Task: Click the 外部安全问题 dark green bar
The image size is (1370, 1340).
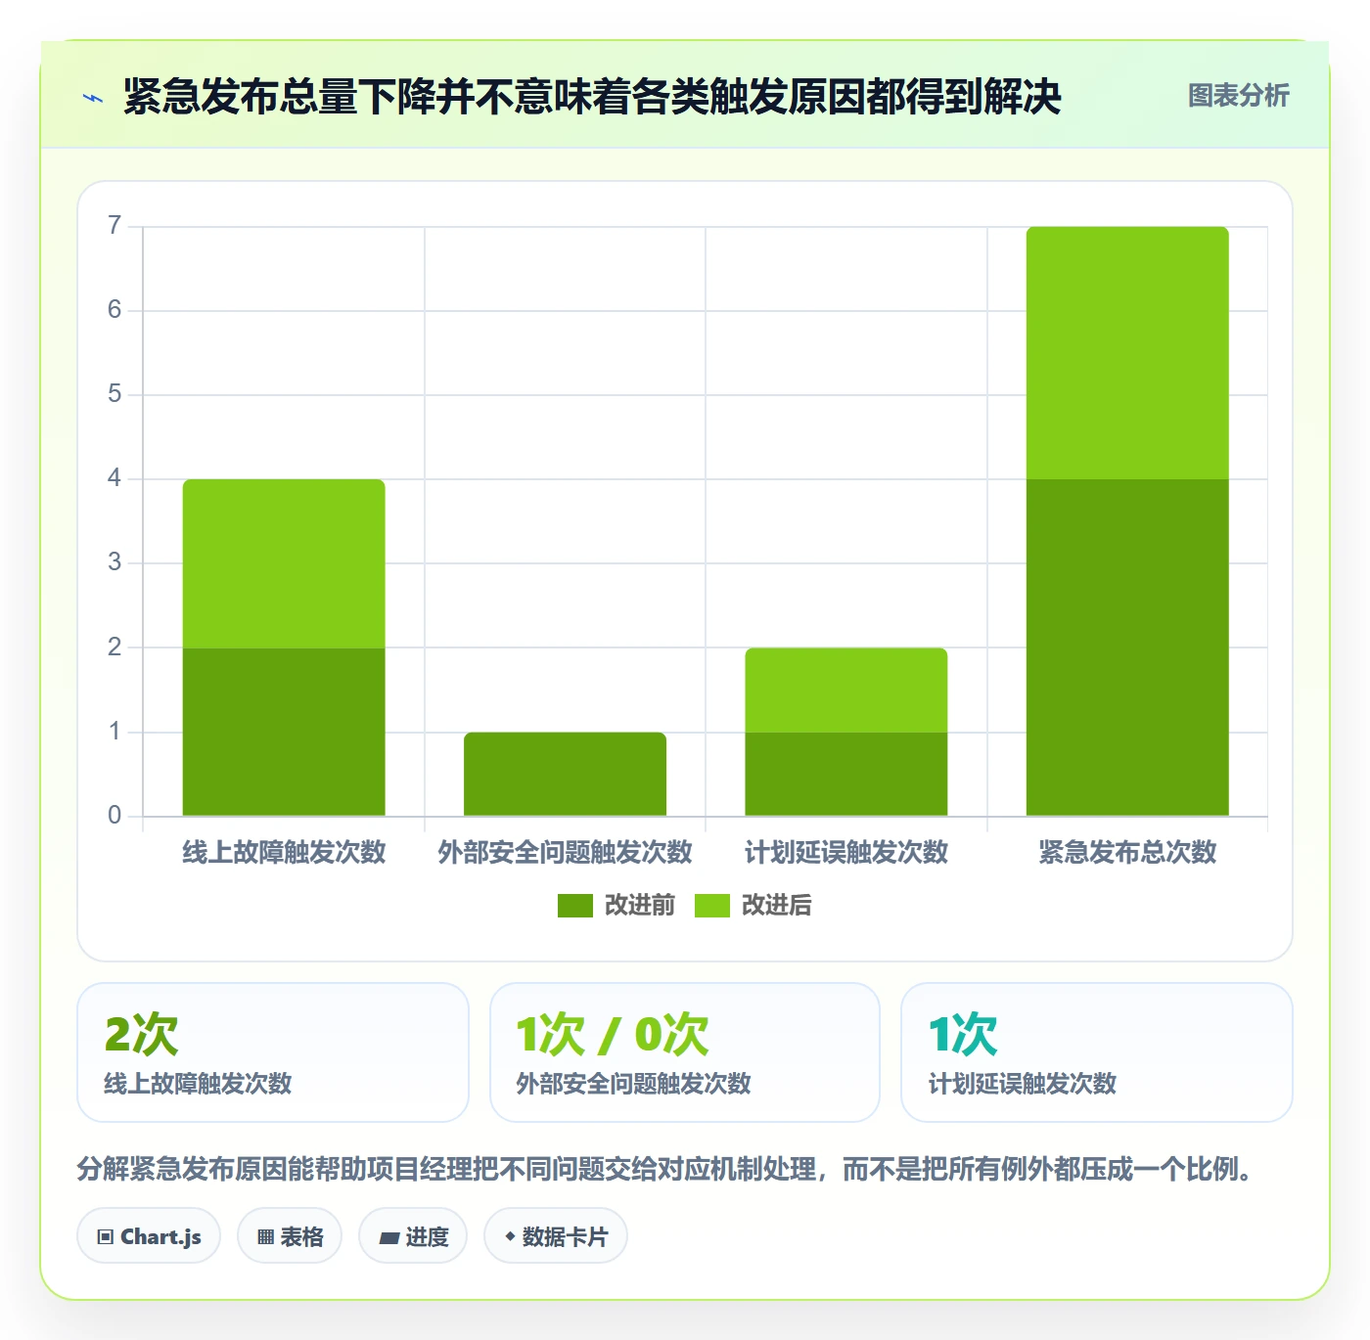Action: [x=565, y=774]
